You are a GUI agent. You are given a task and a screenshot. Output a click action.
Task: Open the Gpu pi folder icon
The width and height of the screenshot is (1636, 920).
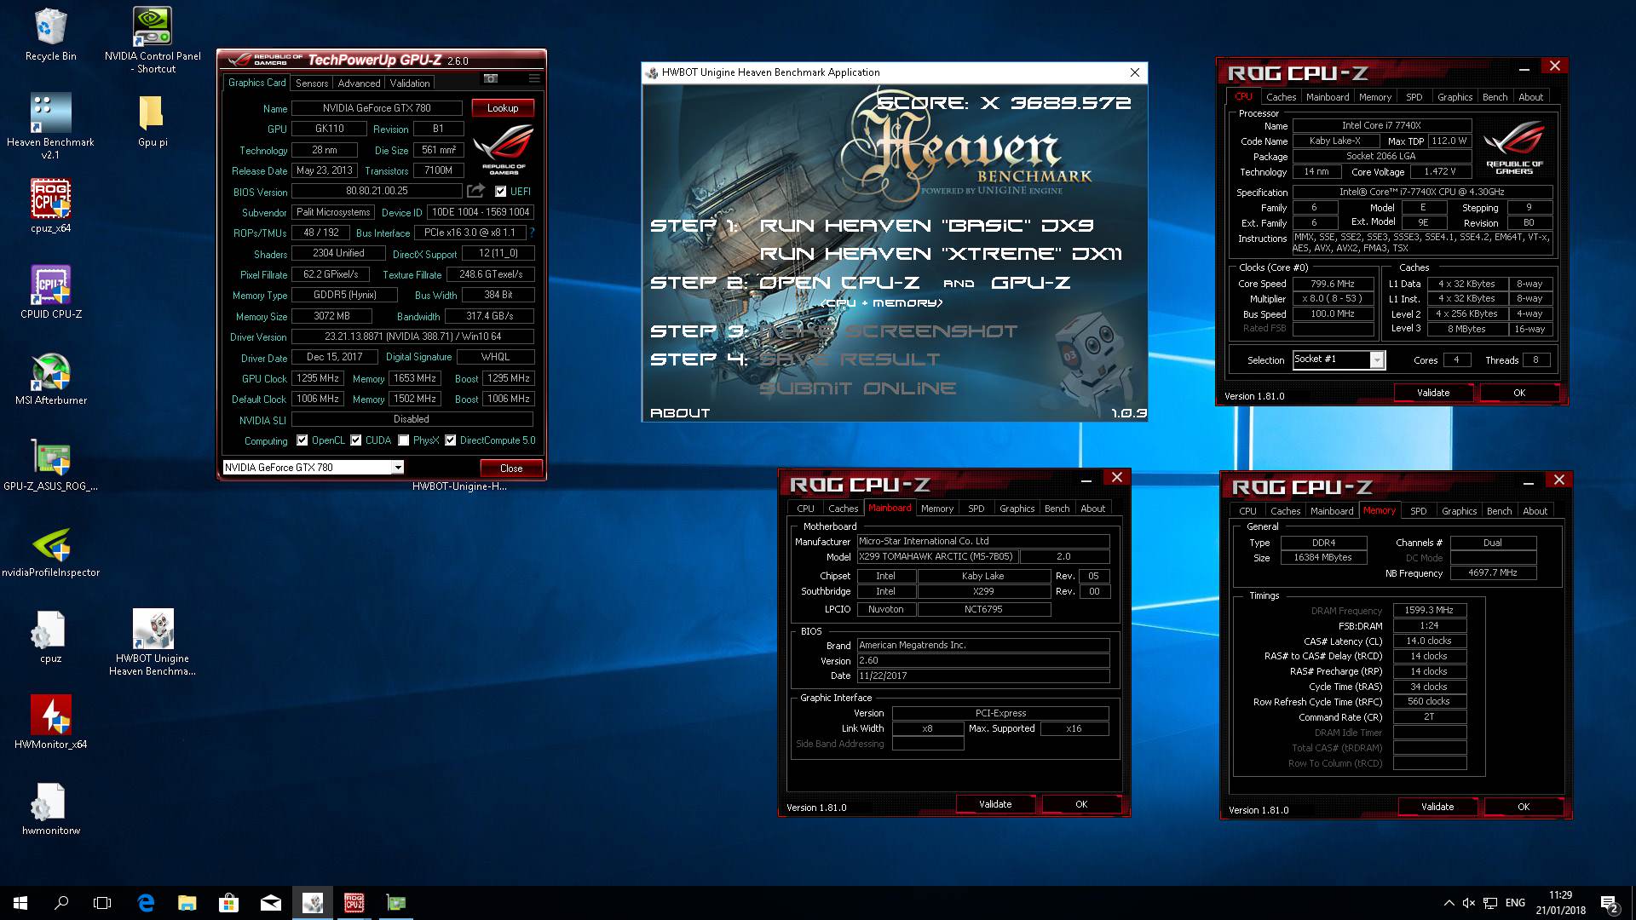[153, 121]
